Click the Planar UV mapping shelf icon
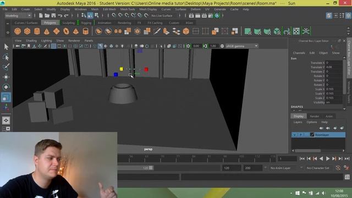 [248, 31]
